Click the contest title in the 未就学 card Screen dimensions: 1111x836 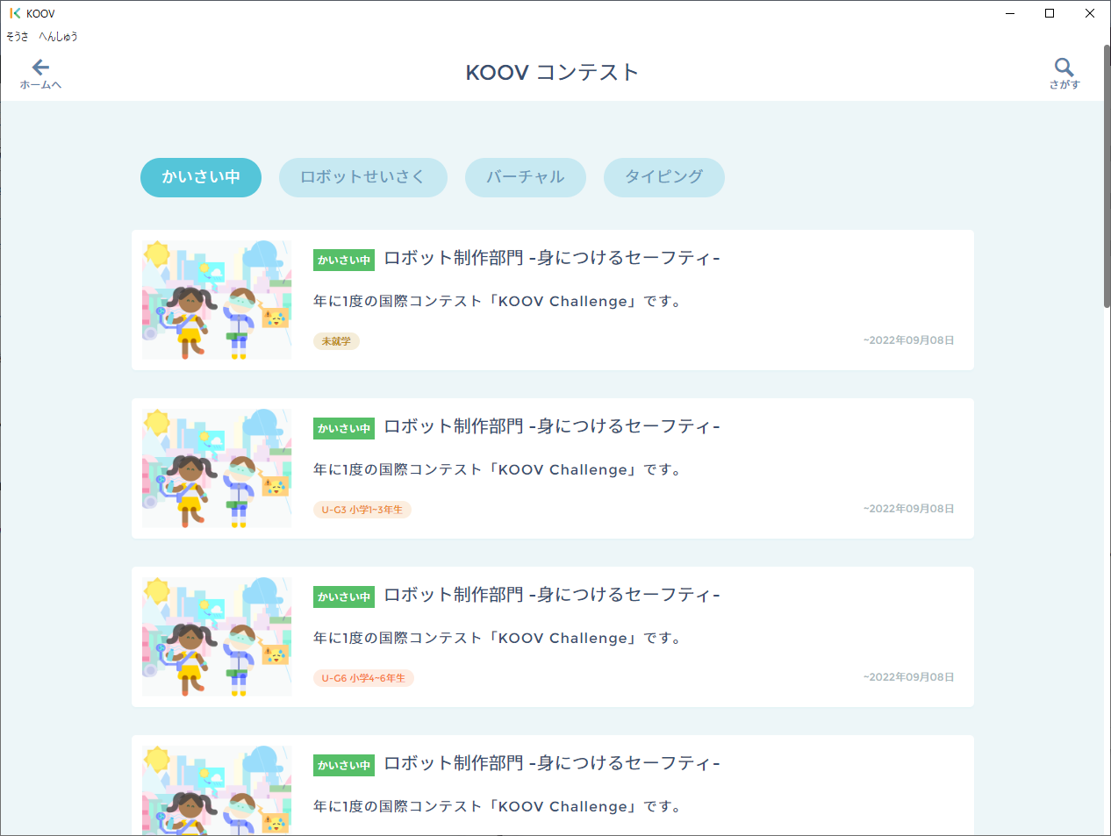pyautogui.click(x=552, y=258)
